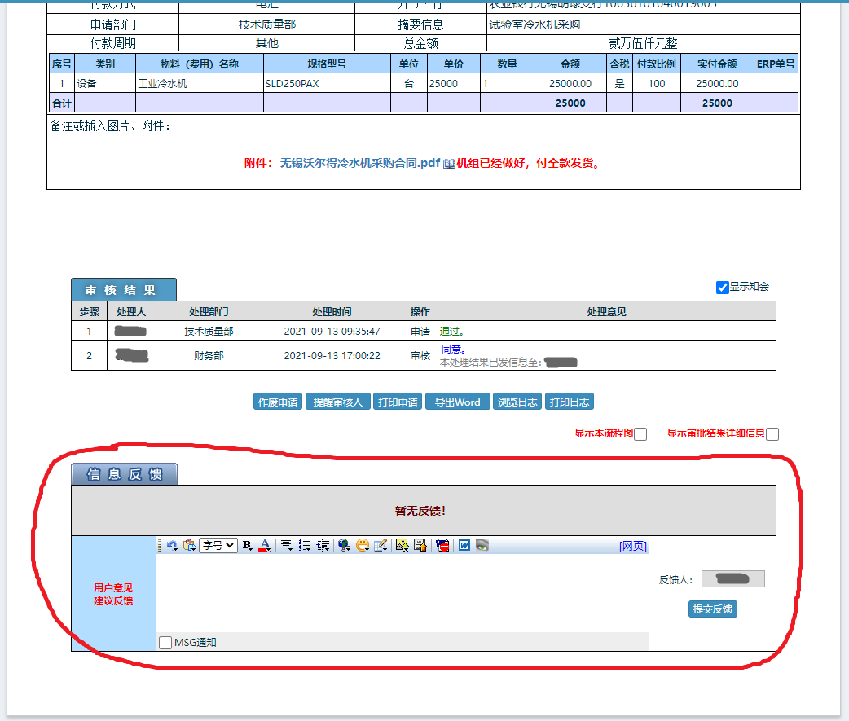Click the Word paste icon

464,545
